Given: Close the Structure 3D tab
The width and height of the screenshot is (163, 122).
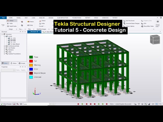Looking at the screenshot, I should click(40, 32).
